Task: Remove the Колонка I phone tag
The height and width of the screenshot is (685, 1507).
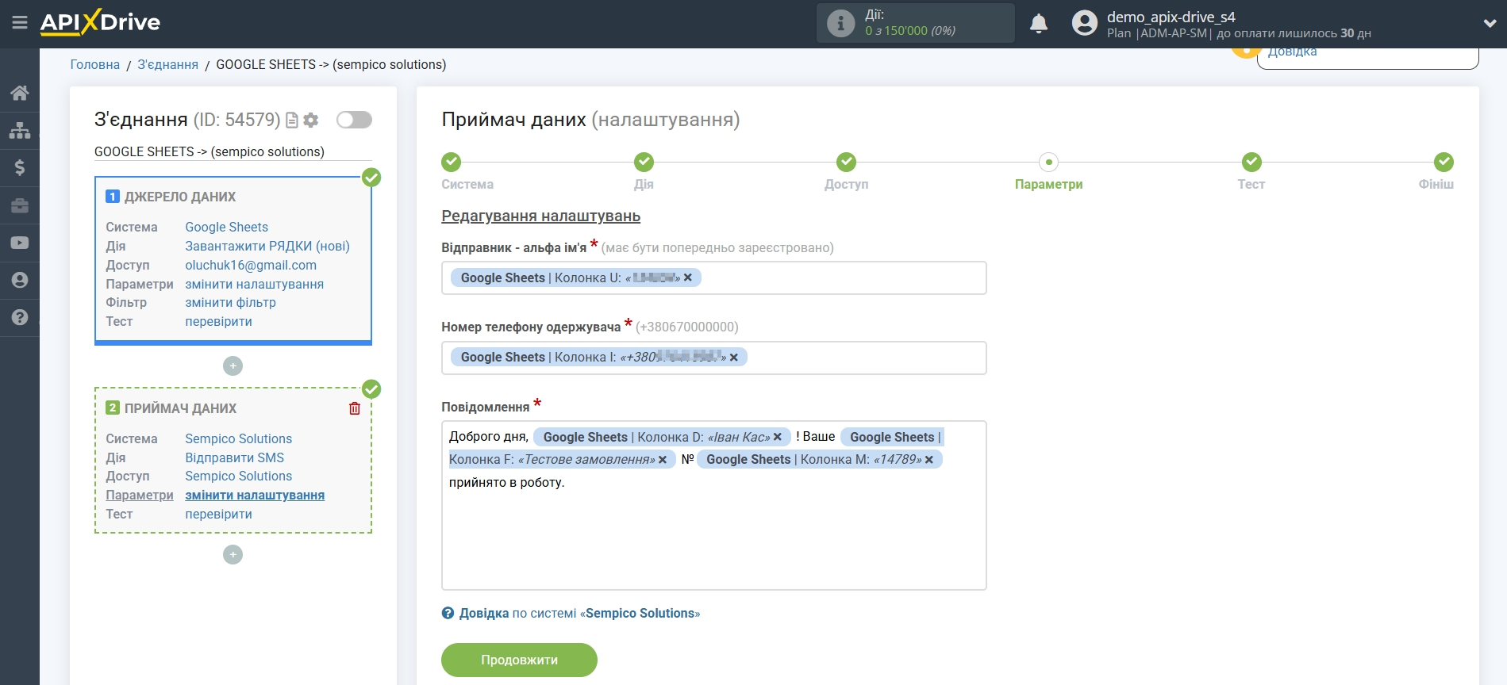Action: [x=734, y=358]
